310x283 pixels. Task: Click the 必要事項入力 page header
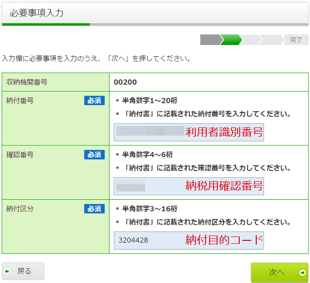[37, 13]
